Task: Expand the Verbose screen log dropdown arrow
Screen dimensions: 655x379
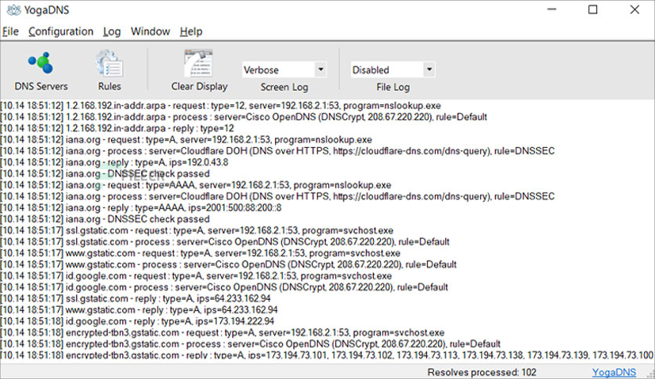Action: (320, 69)
